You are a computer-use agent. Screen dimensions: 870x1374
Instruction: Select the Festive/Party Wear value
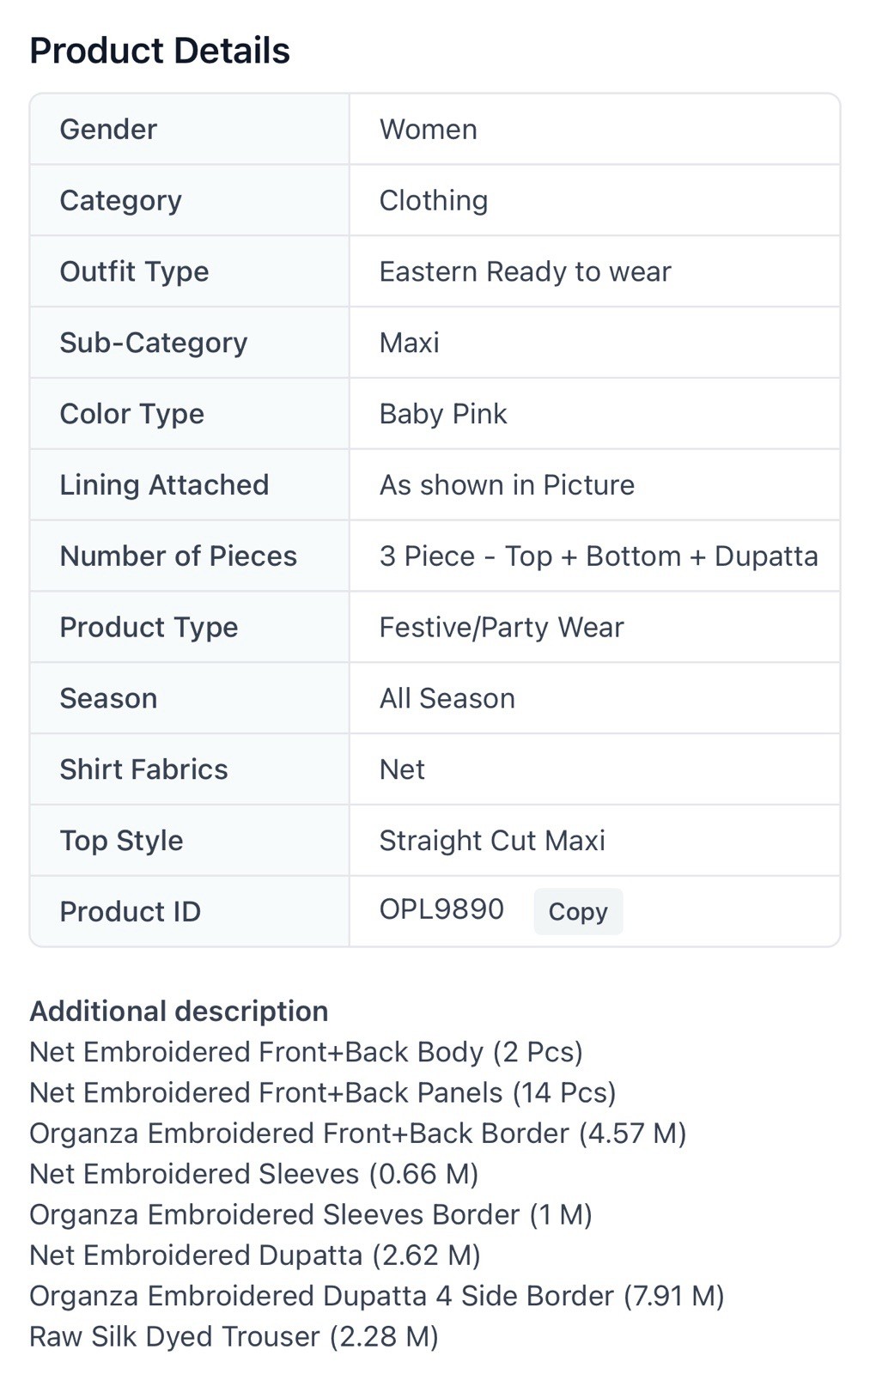pyautogui.click(x=502, y=628)
